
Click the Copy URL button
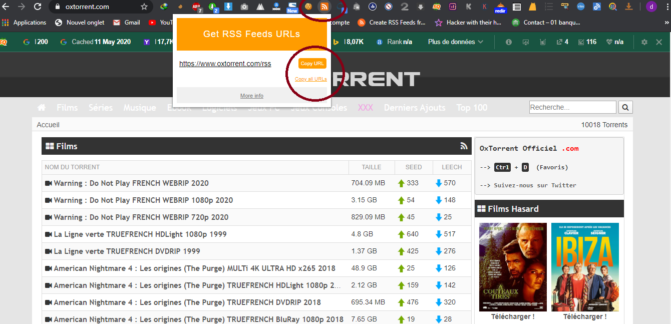[x=312, y=64]
